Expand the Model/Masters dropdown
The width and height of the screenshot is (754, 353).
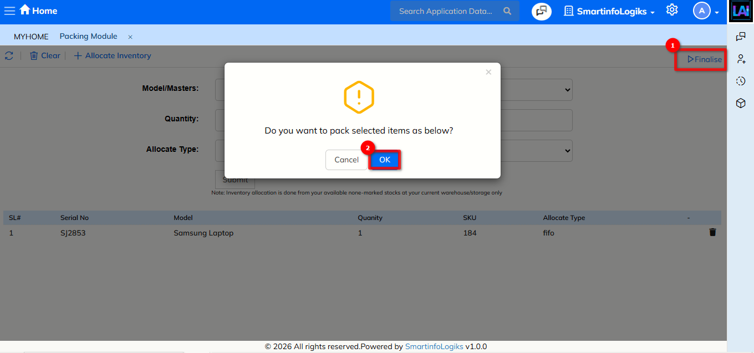click(x=567, y=89)
